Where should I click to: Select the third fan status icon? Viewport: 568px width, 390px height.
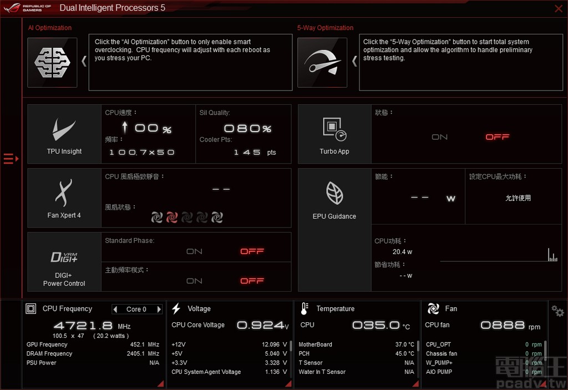[187, 217]
